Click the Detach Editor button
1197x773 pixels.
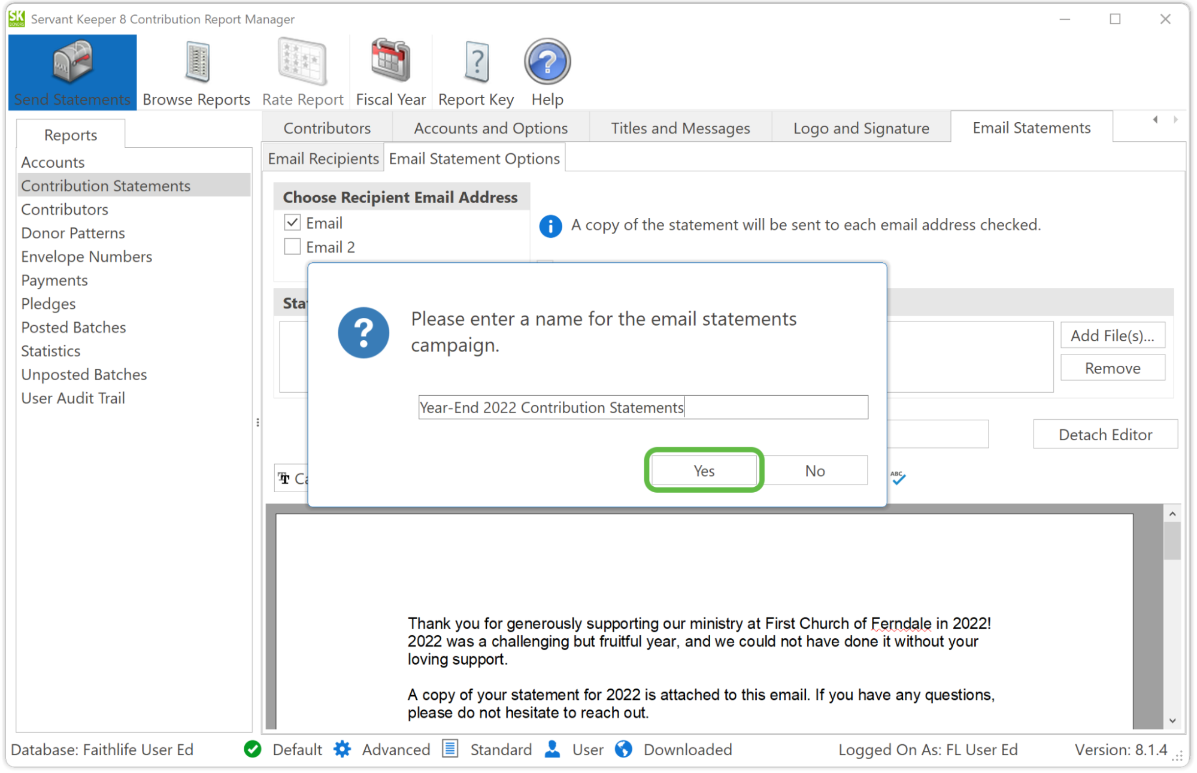[1105, 435]
